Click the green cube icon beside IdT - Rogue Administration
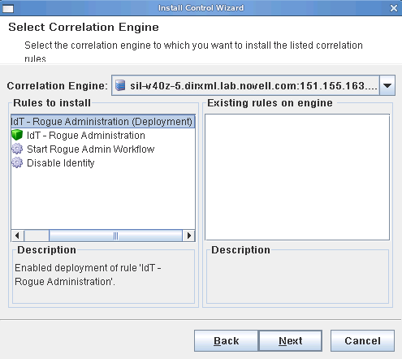Screen dimensions: 402x359 pos(17,135)
